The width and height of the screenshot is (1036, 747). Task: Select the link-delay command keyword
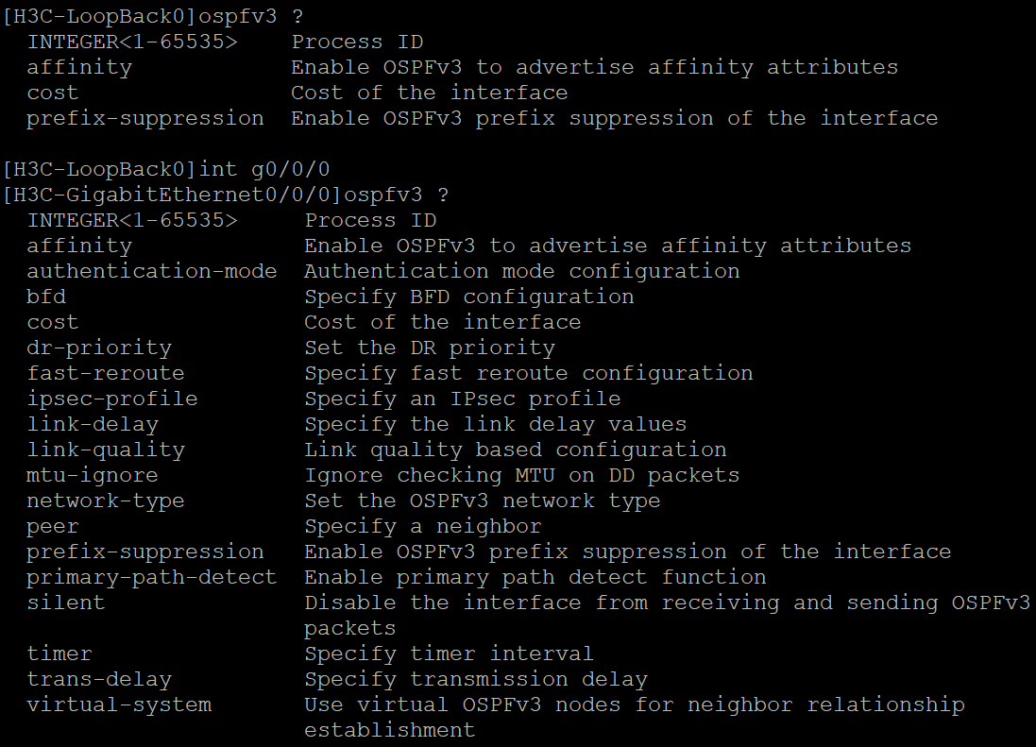tap(92, 424)
